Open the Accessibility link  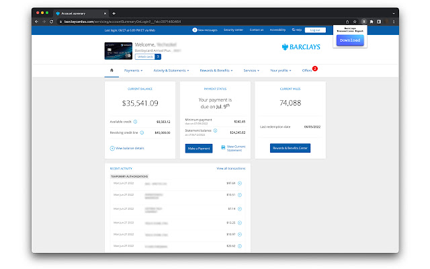point(277,30)
